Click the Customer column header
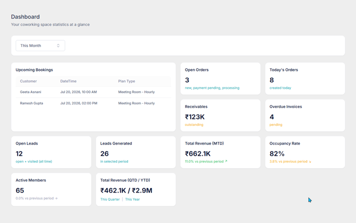 point(28,81)
